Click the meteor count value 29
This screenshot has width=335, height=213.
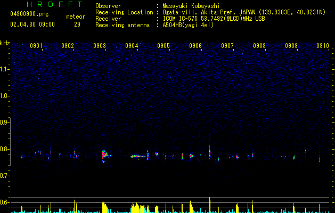(x=77, y=24)
